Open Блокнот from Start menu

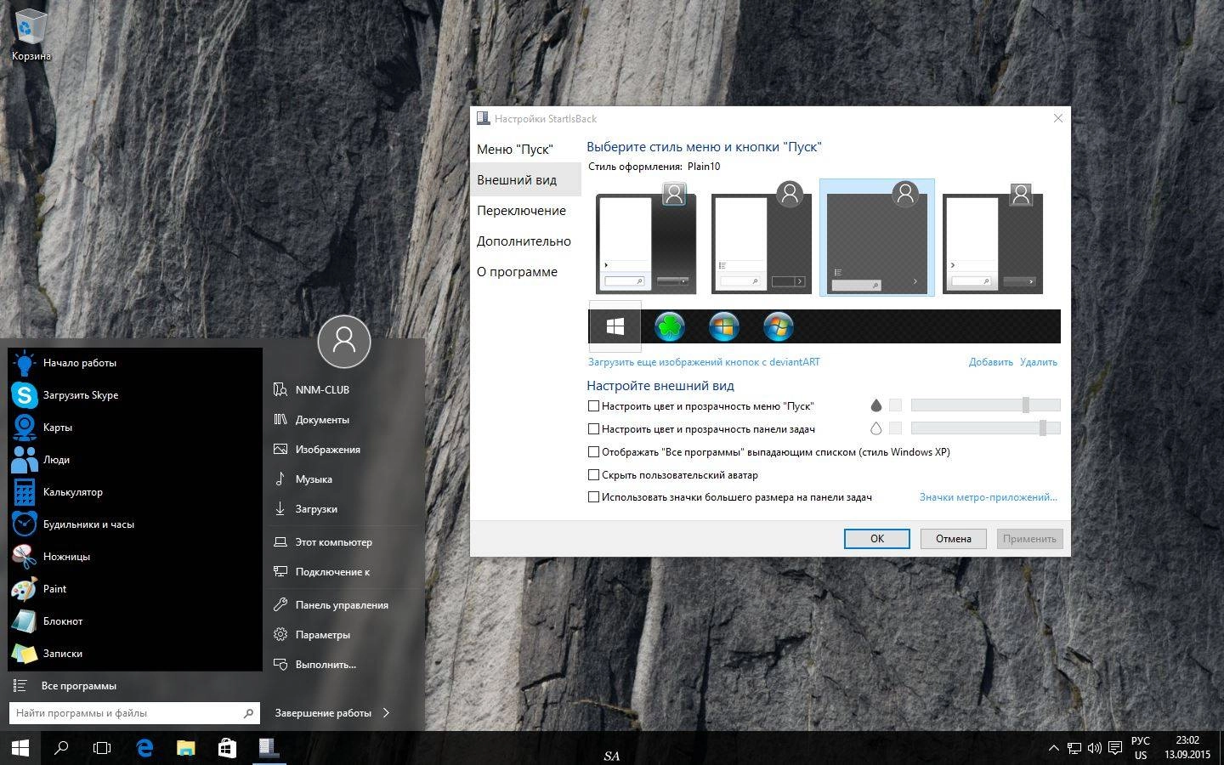135,621
